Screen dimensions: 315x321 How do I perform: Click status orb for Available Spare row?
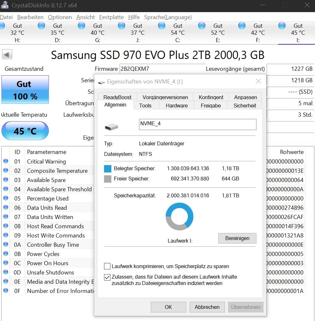[x=6, y=179]
